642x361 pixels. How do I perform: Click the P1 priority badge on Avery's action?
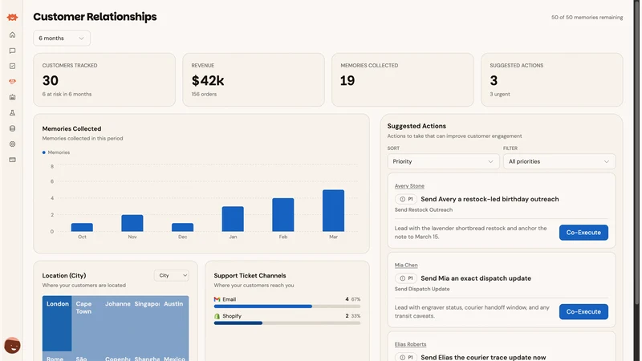coord(406,199)
